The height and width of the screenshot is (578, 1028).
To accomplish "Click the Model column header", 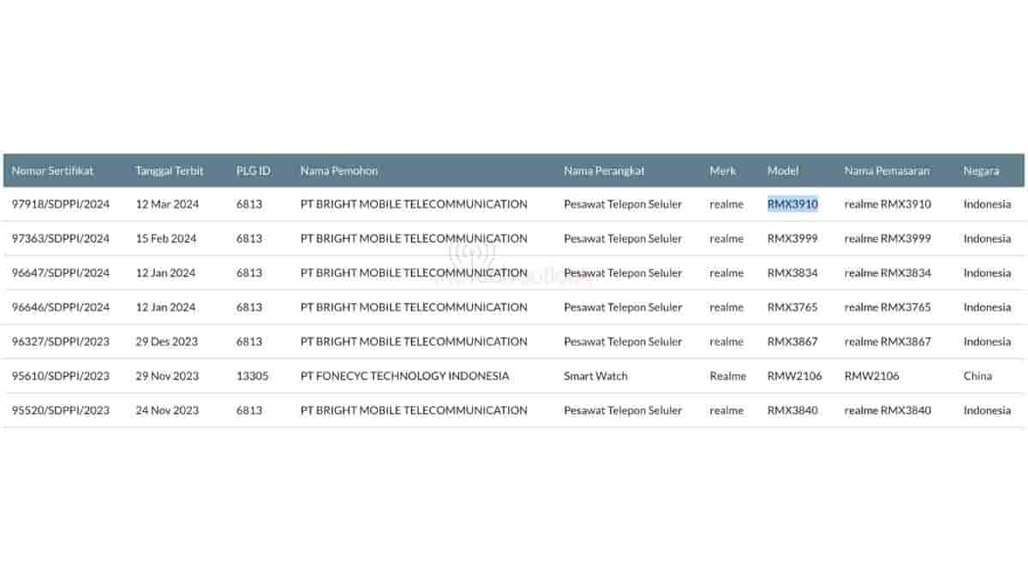I will [782, 170].
